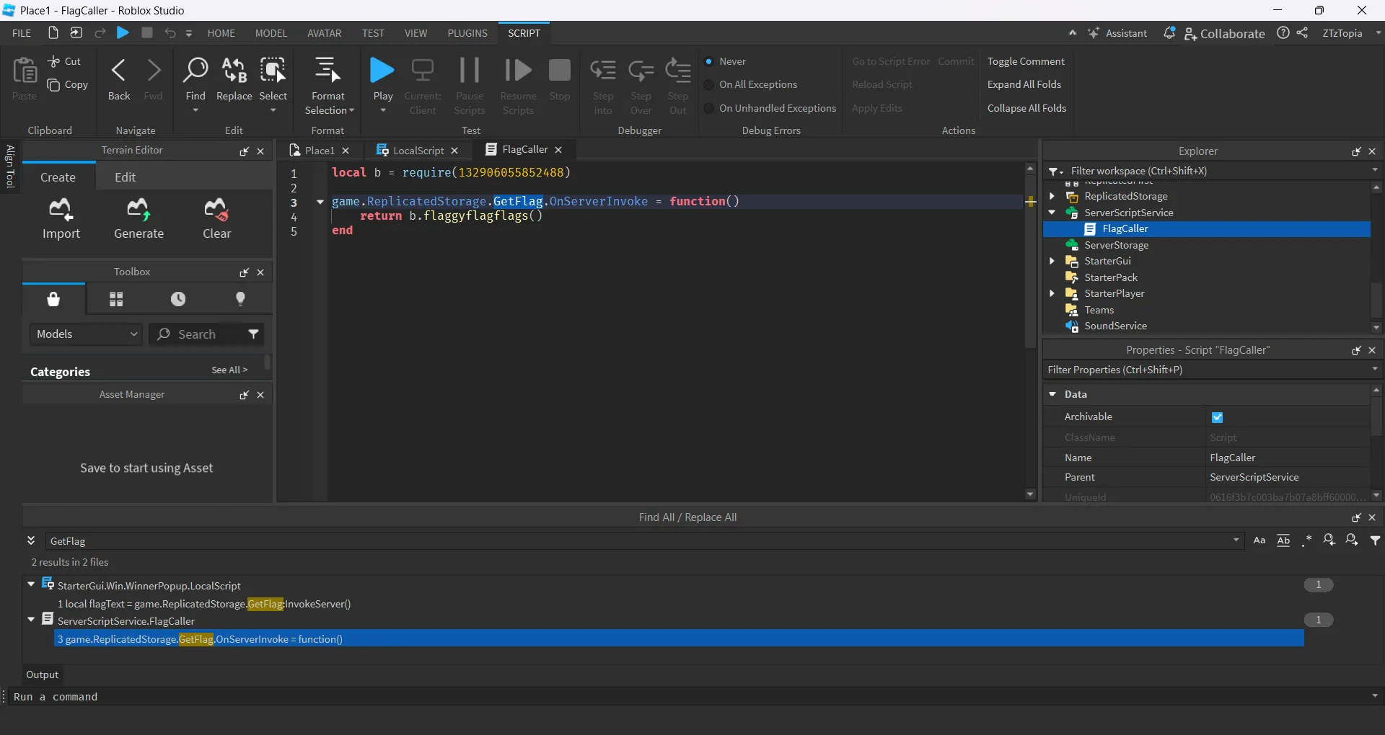Open Toolbox Marketplace tab icon
This screenshot has height=735, width=1385.
pyautogui.click(x=53, y=299)
